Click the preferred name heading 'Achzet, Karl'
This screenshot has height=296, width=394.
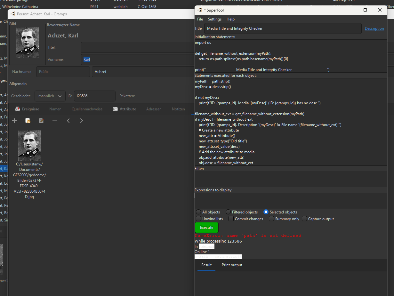(x=63, y=36)
